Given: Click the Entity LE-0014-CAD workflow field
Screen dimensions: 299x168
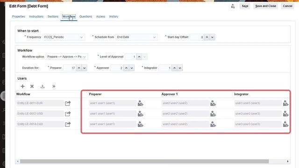Looking at the screenshot, I should click(40, 124).
